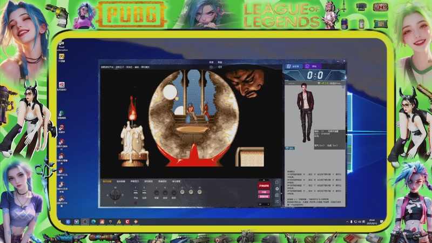Viewport: 432px width, 243px height.
Task: Click the save-state icon above the shuffle icon
Action: (277, 195)
